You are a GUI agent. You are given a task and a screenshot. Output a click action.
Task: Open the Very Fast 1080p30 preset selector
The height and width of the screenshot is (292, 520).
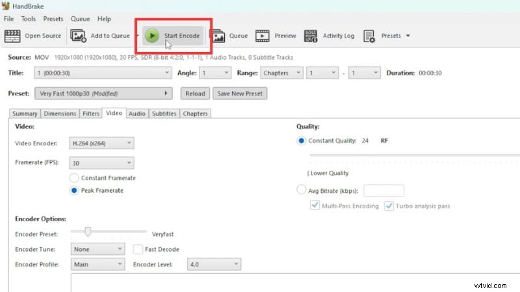pos(103,93)
